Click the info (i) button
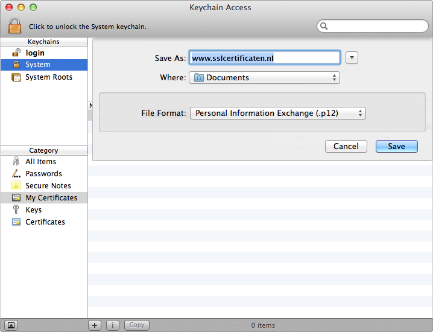433x332 pixels. tap(113, 325)
